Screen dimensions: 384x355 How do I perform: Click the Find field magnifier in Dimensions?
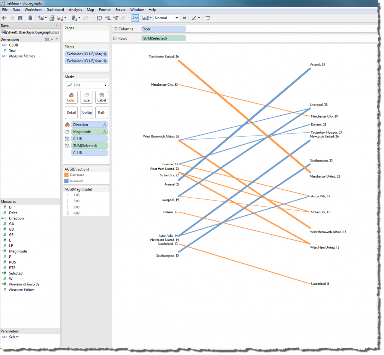52,39
